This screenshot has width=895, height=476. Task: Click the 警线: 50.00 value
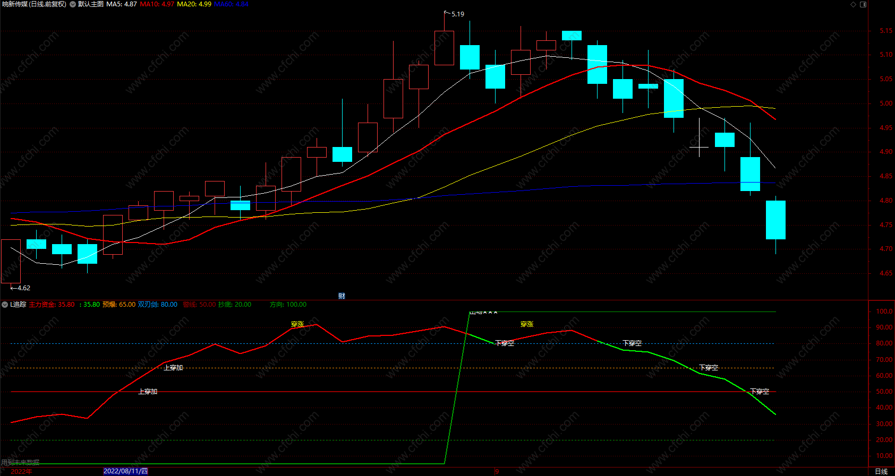click(199, 305)
